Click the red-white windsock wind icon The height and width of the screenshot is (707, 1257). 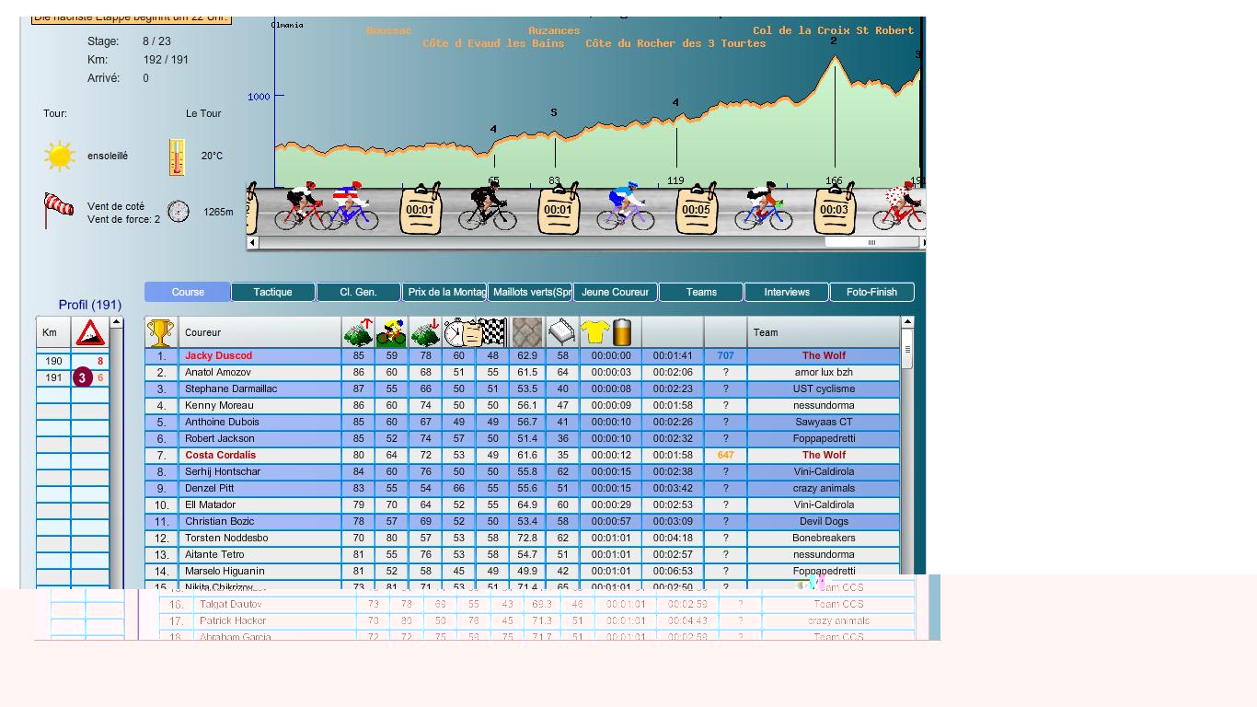[x=58, y=209]
